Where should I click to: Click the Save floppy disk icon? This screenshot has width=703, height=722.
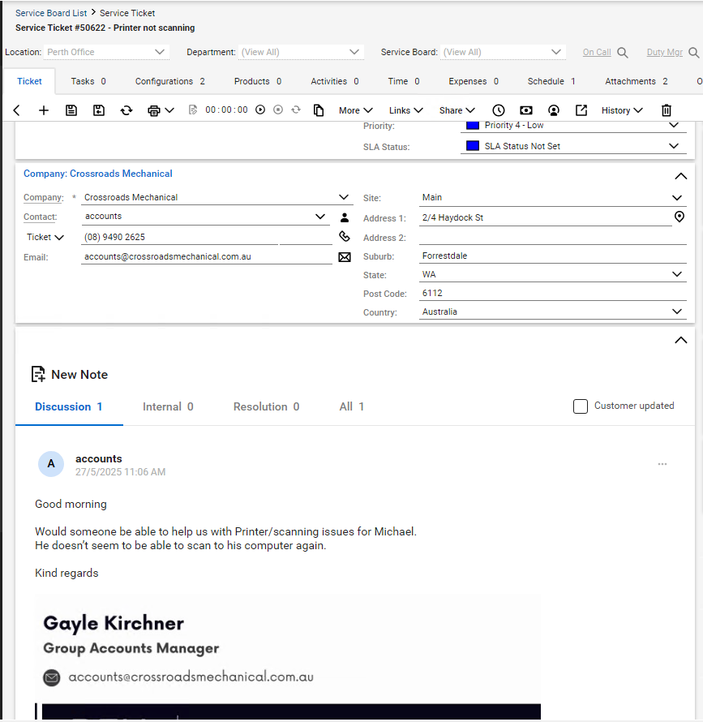pyautogui.click(x=71, y=110)
